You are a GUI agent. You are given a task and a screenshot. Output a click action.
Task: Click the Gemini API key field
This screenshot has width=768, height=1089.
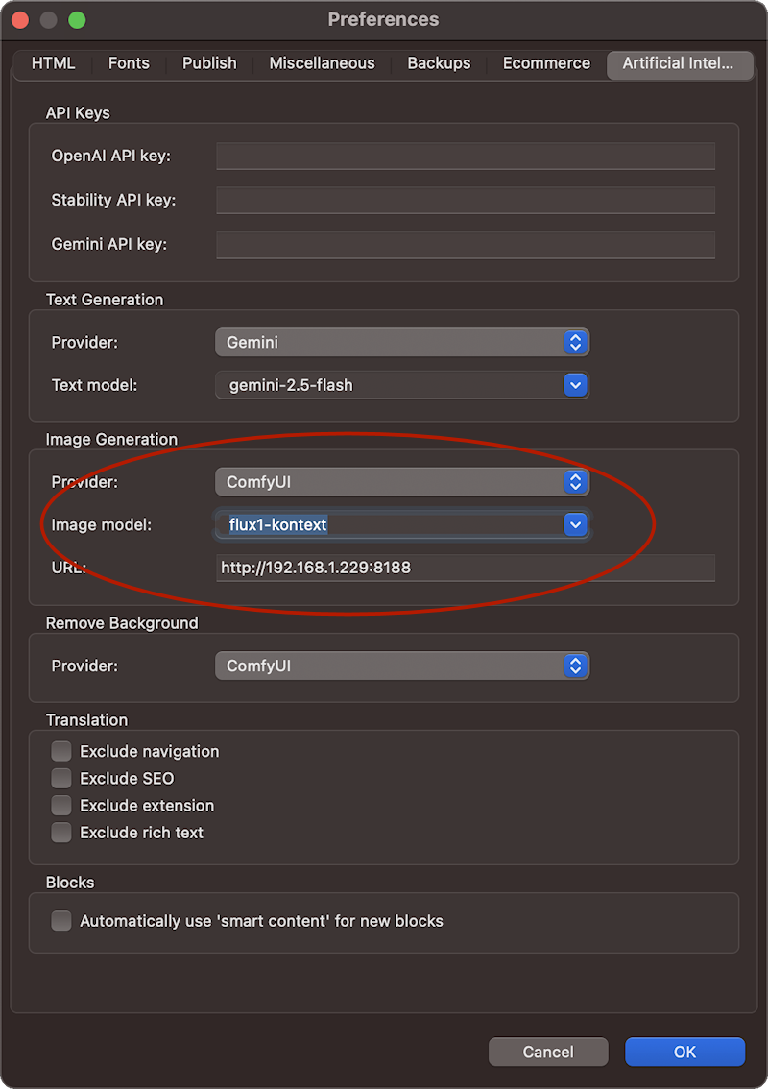point(466,245)
